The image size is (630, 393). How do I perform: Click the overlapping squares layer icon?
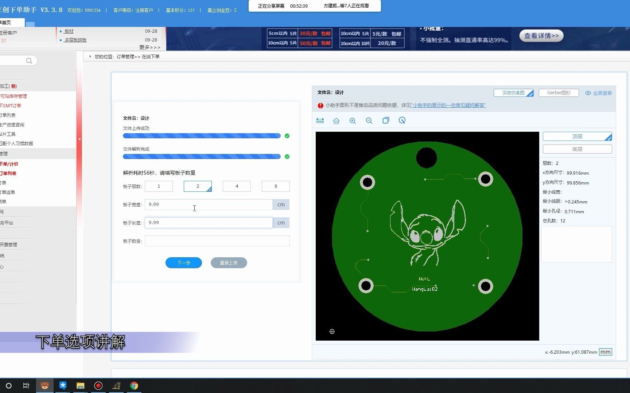pyautogui.click(x=386, y=120)
